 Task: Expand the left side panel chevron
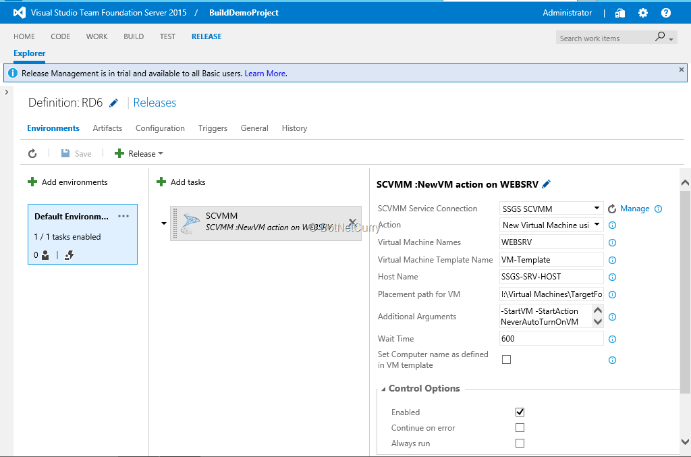[x=7, y=92]
